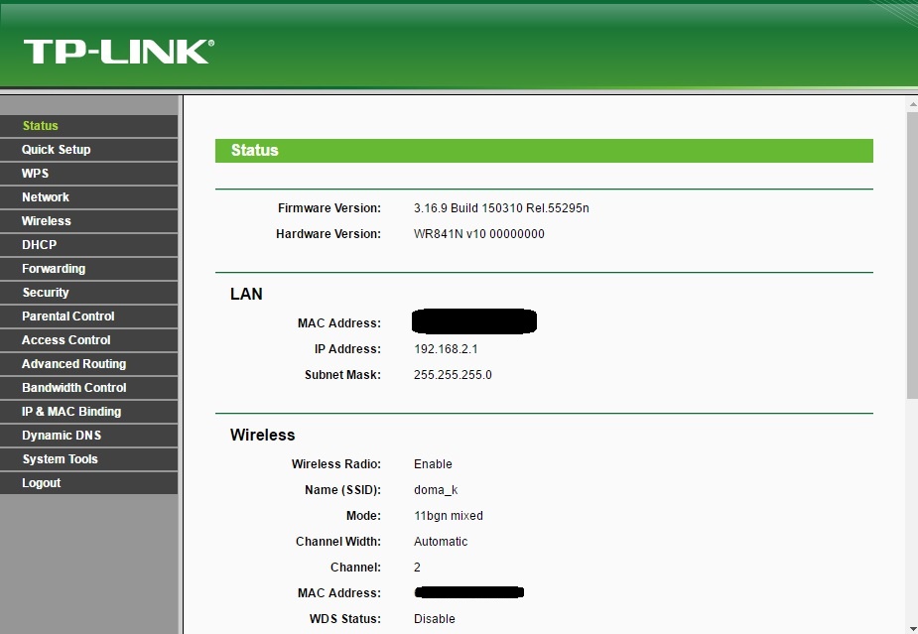Select Access Control menu item
This screenshot has width=918, height=634.
pos(88,340)
